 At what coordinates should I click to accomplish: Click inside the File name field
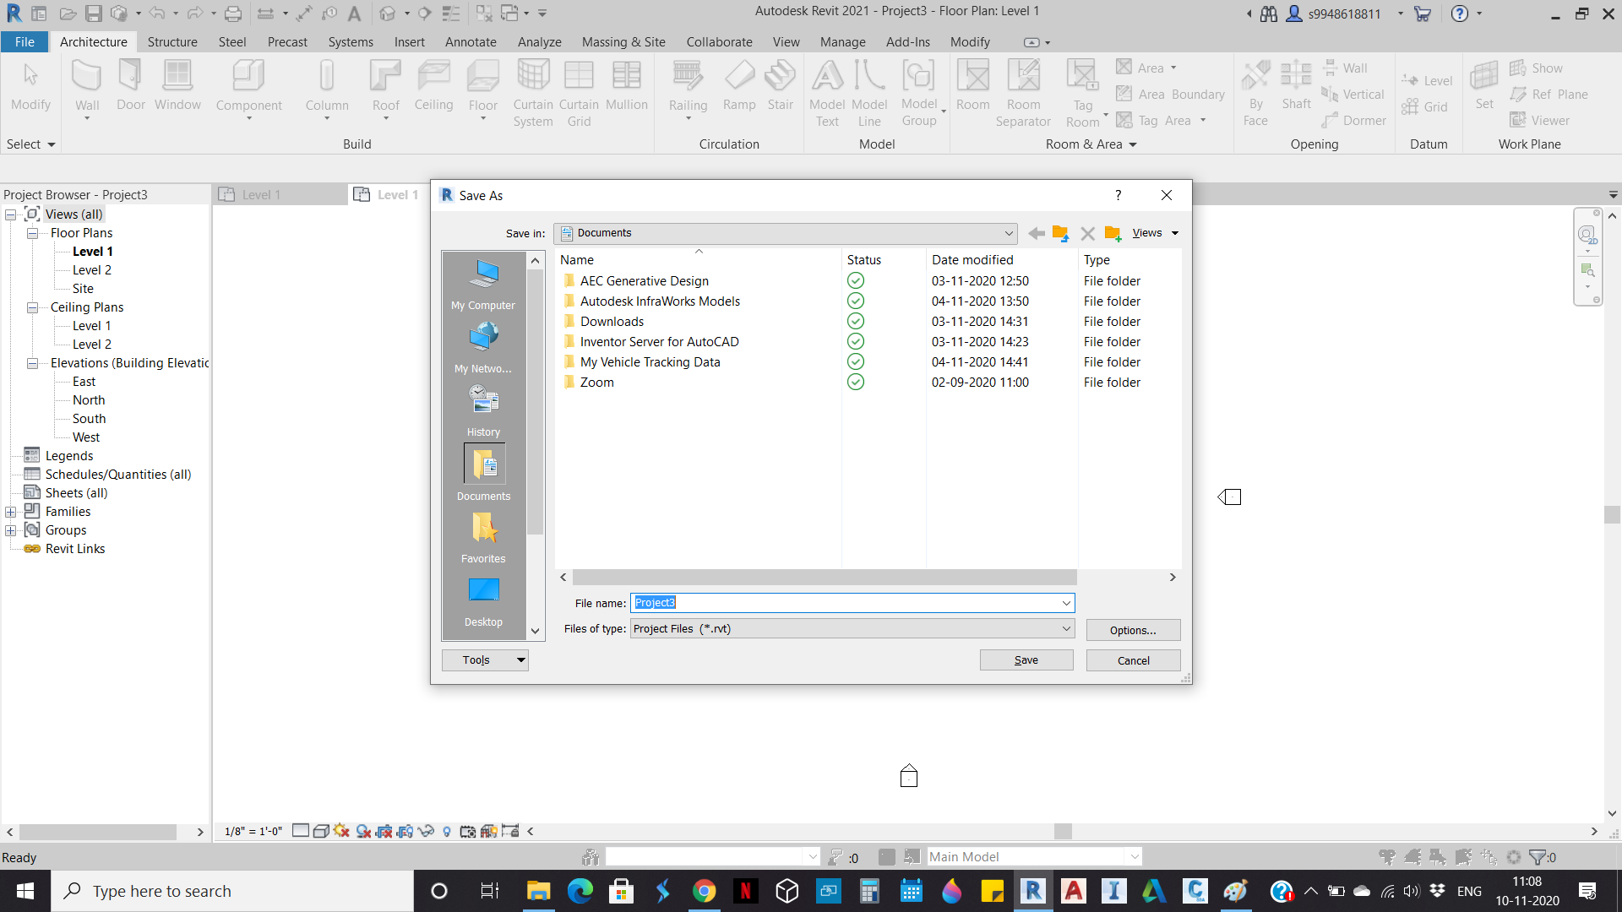pyautogui.click(x=845, y=602)
